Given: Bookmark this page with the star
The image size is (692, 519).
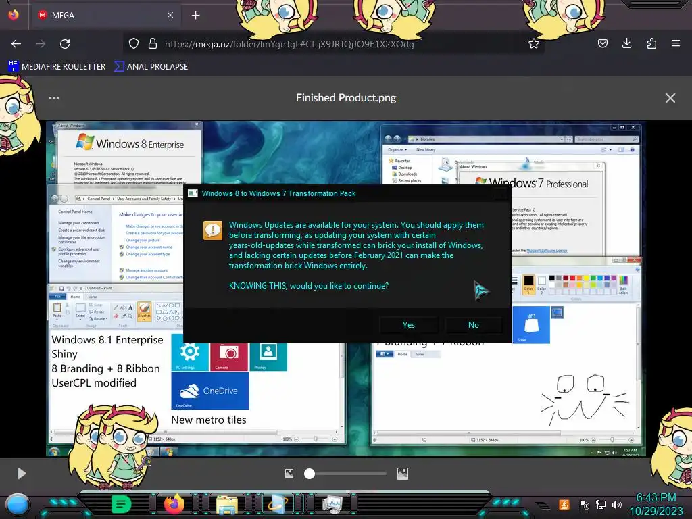Looking at the screenshot, I should tap(534, 43).
